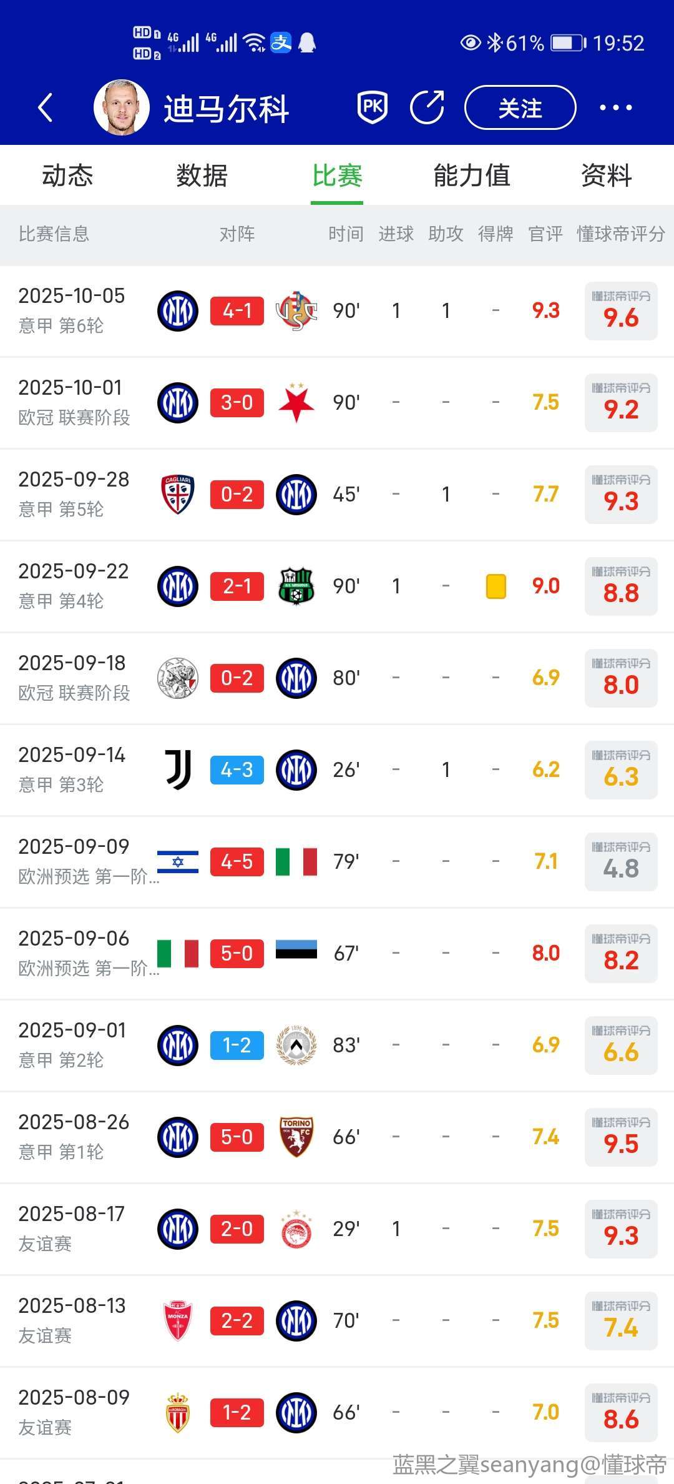The height and width of the screenshot is (1484, 674).
Task: Tap the Sassuolo club crest
Action: [x=296, y=586]
